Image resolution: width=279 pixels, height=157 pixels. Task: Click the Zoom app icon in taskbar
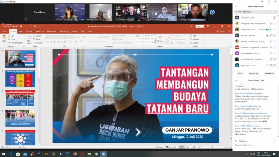[103, 154]
